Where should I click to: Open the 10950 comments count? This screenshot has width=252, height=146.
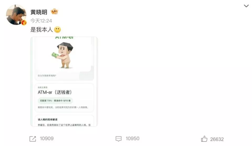tap(133, 138)
